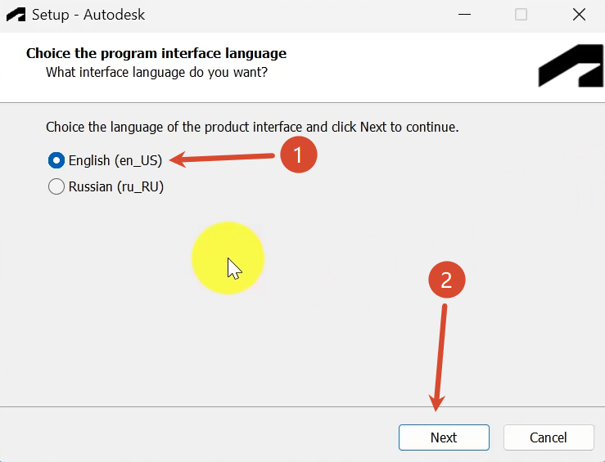Click the "Choice the program interface language" heading
Image resolution: width=605 pixels, height=462 pixels.
[156, 53]
